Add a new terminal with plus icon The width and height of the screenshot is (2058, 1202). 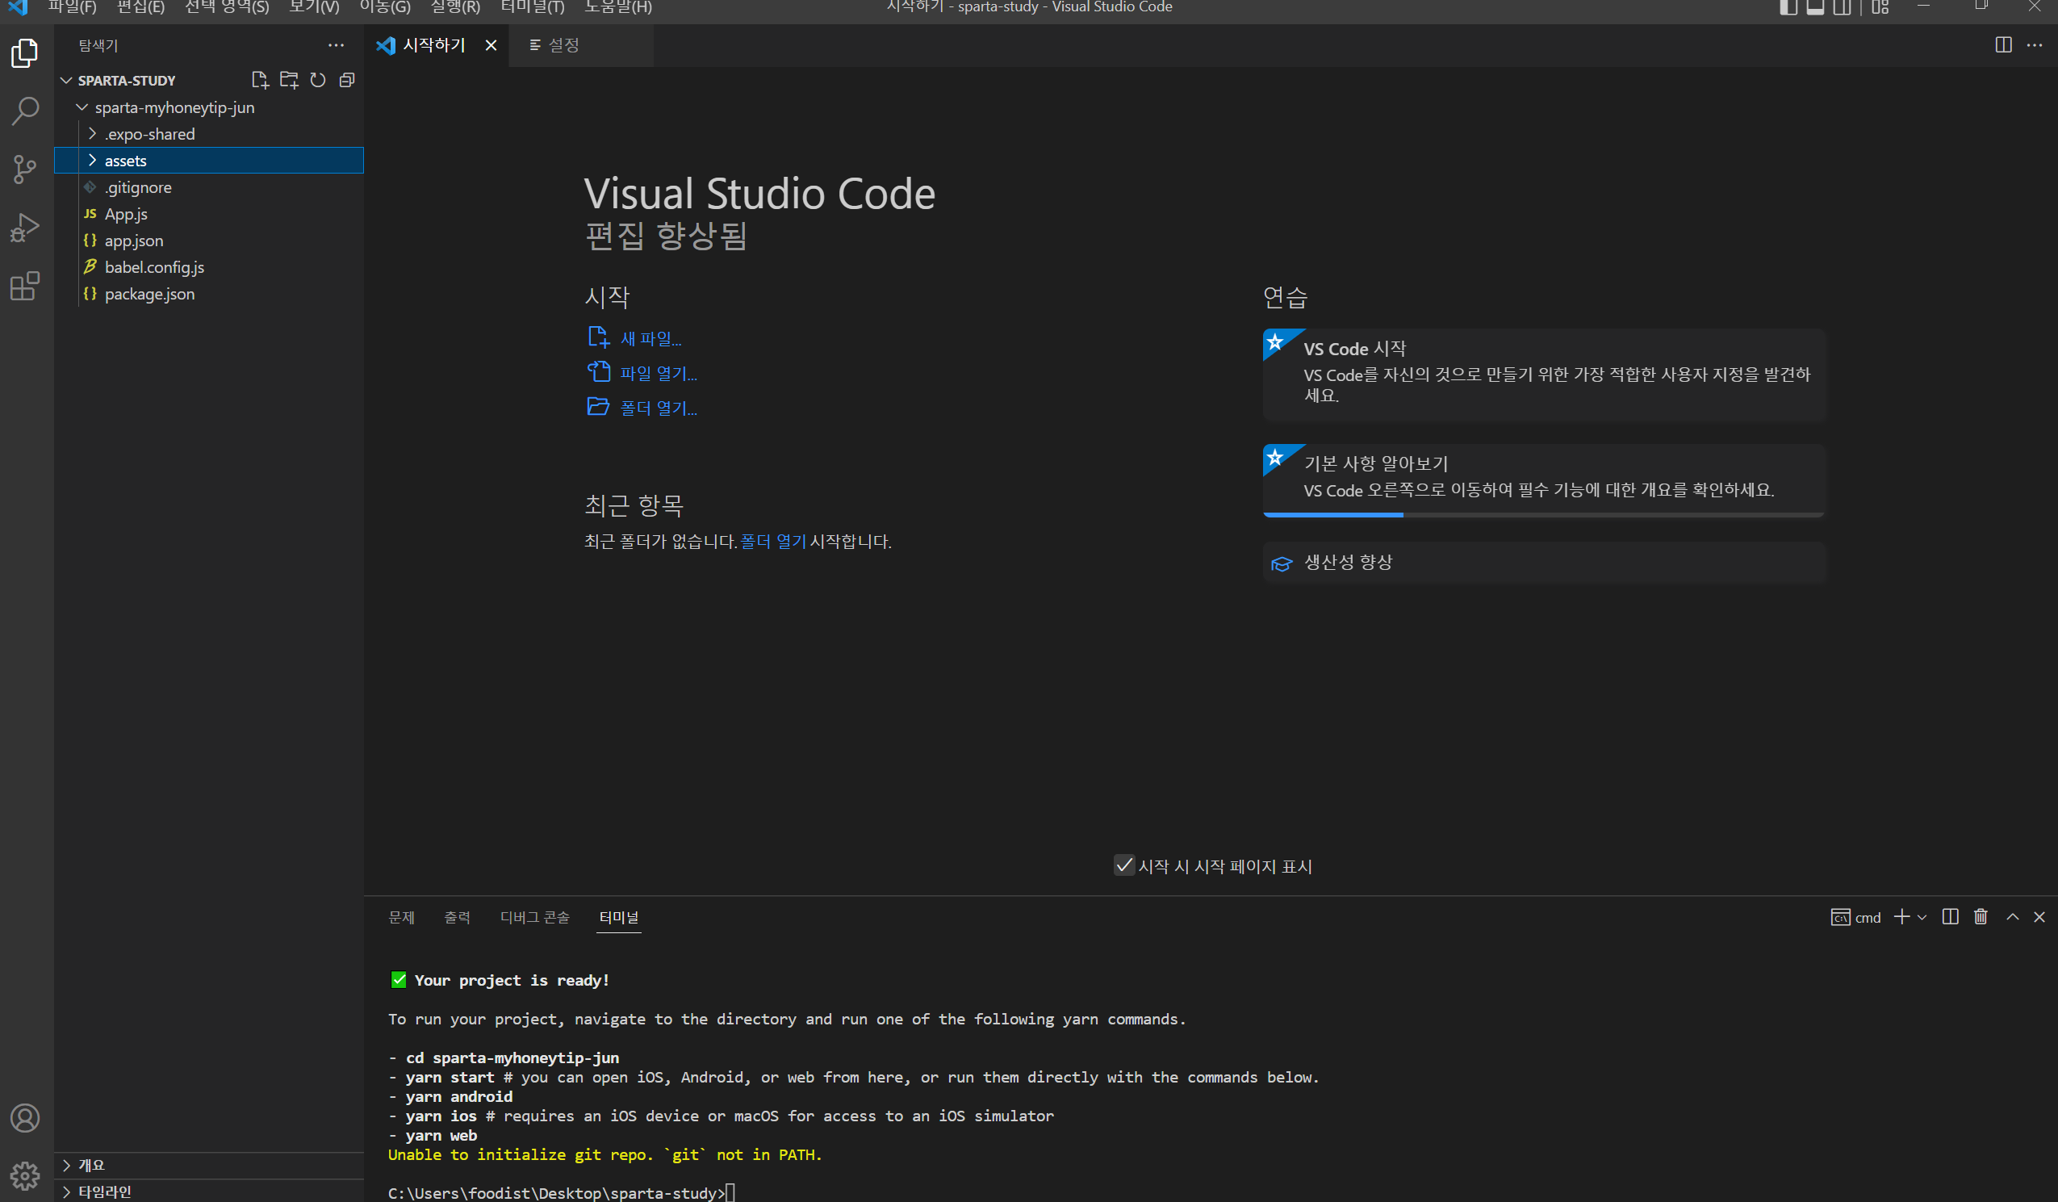(1901, 917)
